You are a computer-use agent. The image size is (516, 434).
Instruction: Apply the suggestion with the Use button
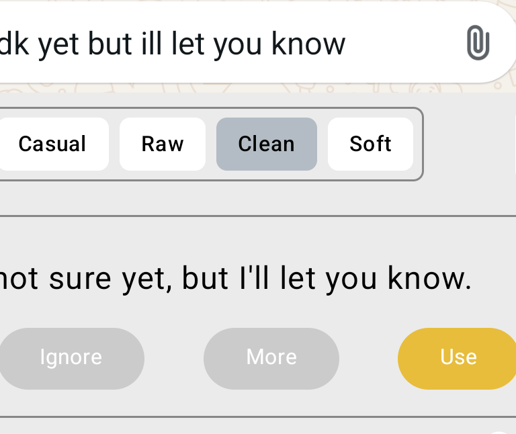tap(458, 357)
